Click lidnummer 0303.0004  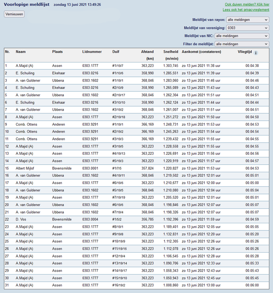click(90, 220)
